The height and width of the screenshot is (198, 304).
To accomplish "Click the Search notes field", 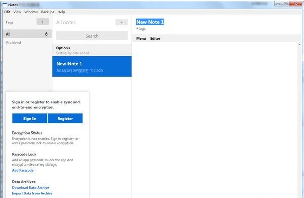I will click(92, 36).
